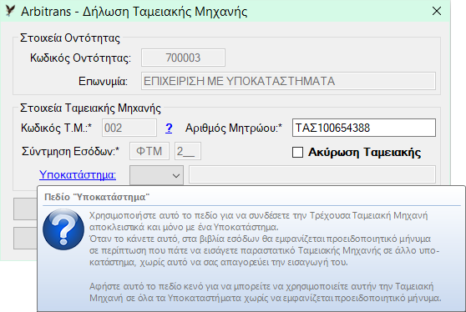Image resolution: width=466 pixels, height=312 pixels.
Task: Click the Σύντμηση Εσόδων:* label
Action: (70, 151)
